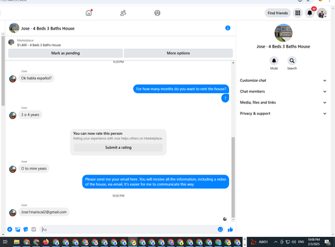Viewport: 335px width, 247px height.
Task: Open the taskbar clock and date
Action: pos(314,242)
